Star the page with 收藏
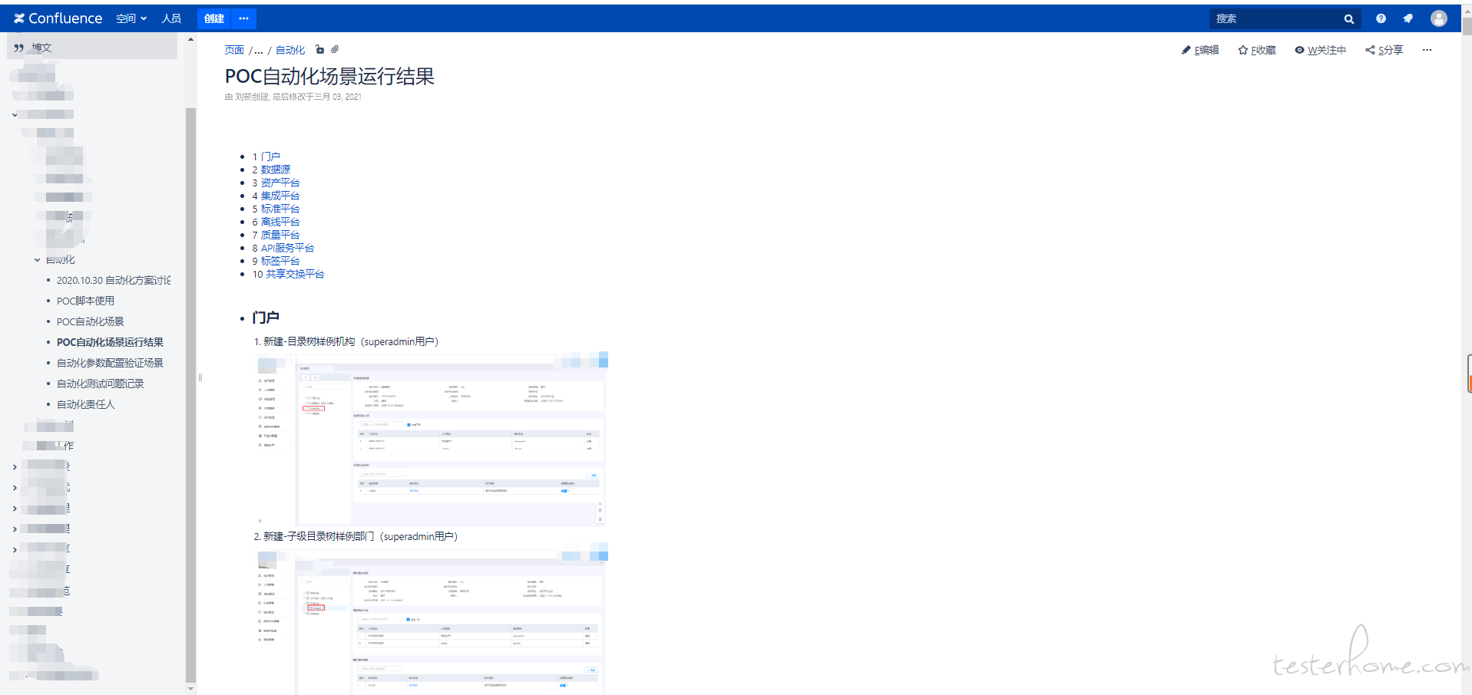Image resolution: width=1472 pixels, height=695 pixels. coord(1256,50)
